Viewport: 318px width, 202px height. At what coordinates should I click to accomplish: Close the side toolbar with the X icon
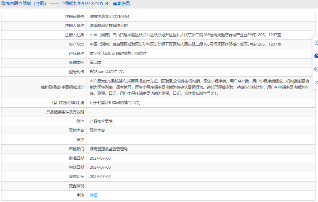pyautogui.click(x=316, y=82)
